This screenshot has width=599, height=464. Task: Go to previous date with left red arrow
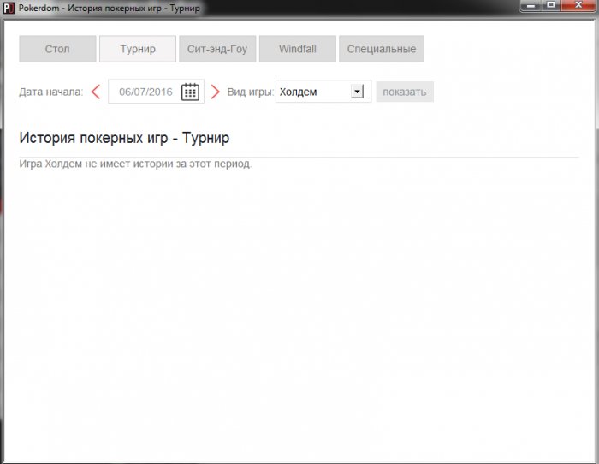tap(96, 92)
